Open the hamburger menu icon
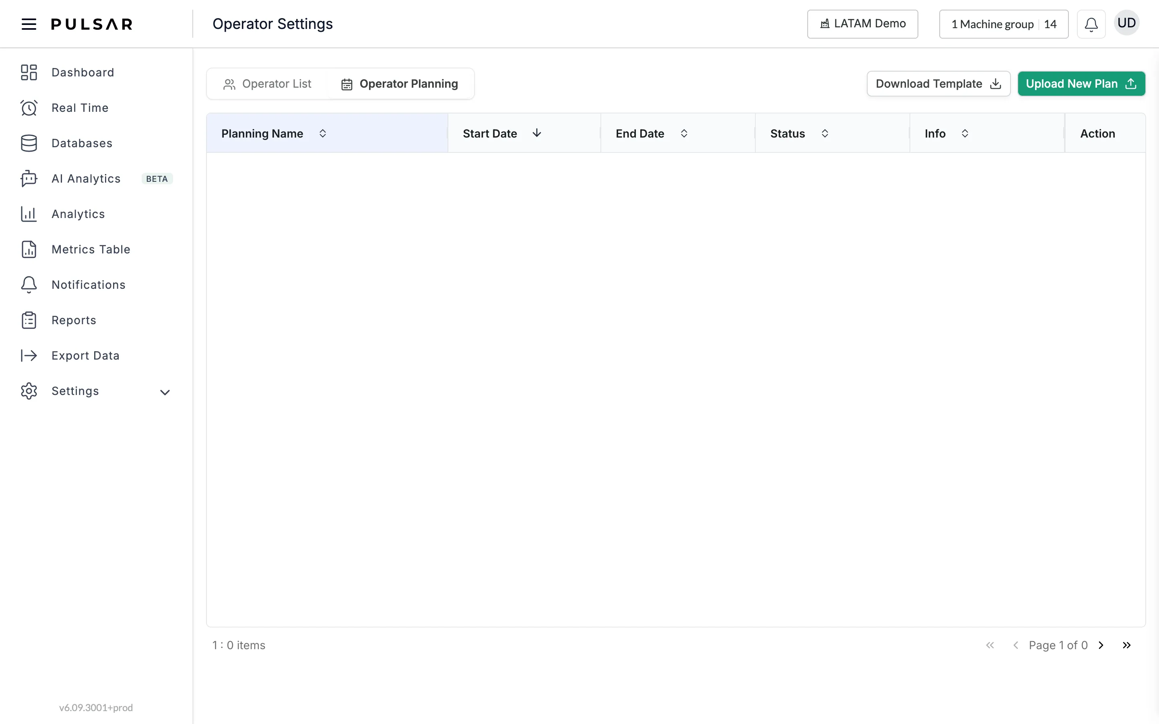The height and width of the screenshot is (724, 1159). click(x=29, y=24)
